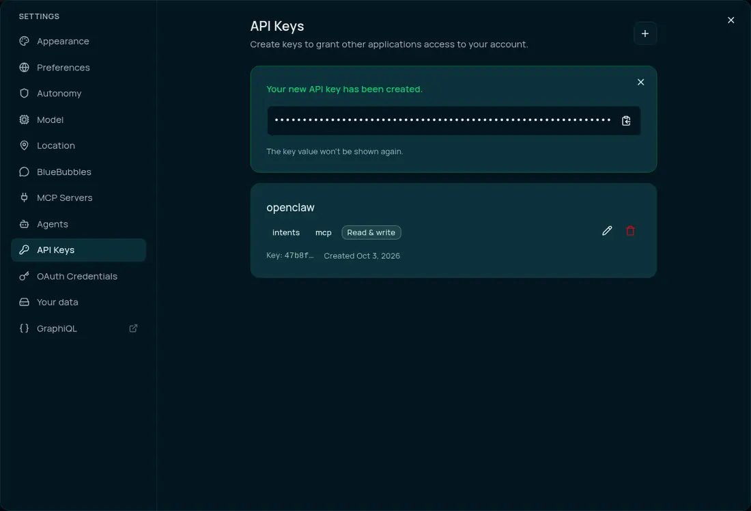This screenshot has width=751, height=511.
Task: Switch to Model settings
Action: tap(79, 120)
